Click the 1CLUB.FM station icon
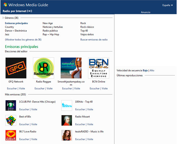Viewport: 177px width, 144px height. click(11, 105)
